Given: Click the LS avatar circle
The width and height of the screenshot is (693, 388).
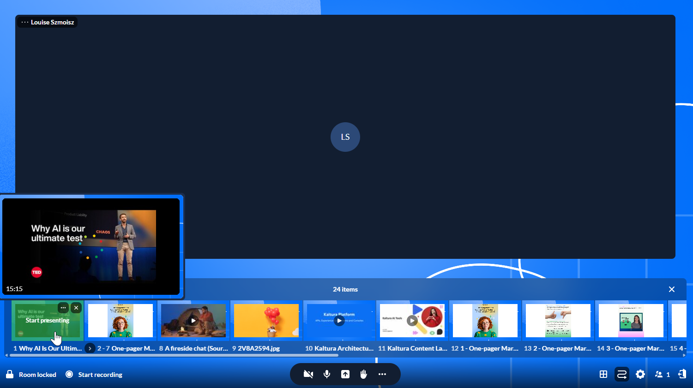Looking at the screenshot, I should pos(345,137).
